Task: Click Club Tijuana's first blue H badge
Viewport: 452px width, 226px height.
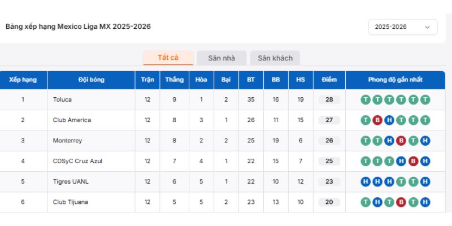Action: (377, 202)
